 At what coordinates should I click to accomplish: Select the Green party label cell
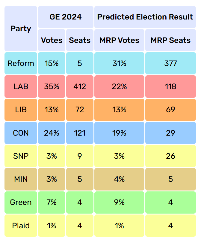tap(21, 202)
